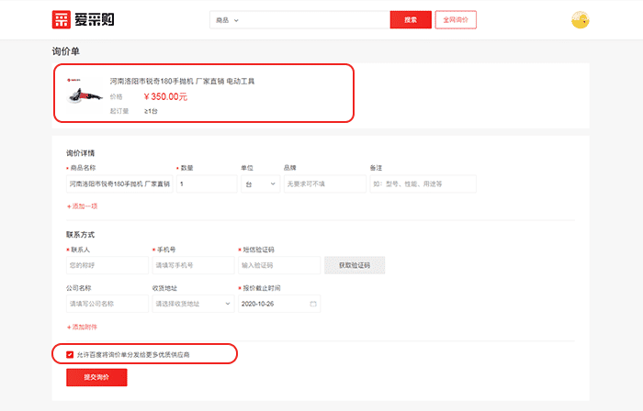
Task: Toggle the 允许百度将询价单分发 checkbox
Action: (x=70, y=353)
